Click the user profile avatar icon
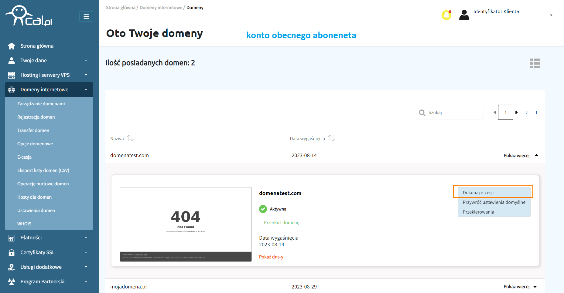Screen dimensions: 564x293 464,15
